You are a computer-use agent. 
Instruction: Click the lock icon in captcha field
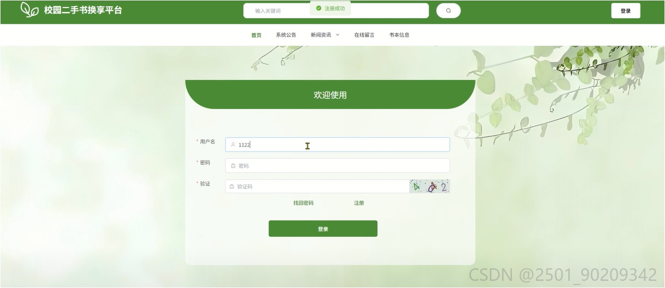point(231,187)
